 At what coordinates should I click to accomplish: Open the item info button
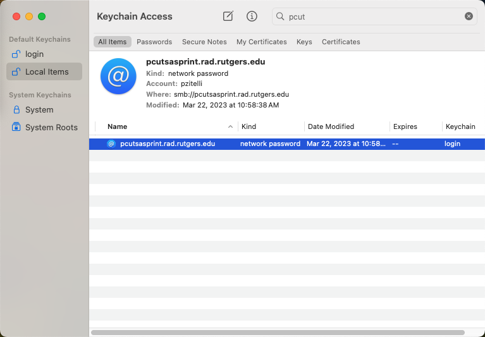click(252, 16)
